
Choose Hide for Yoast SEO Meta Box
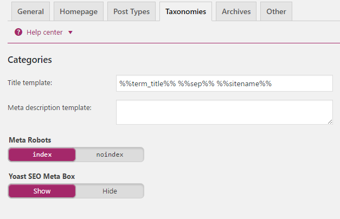tap(110, 191)
